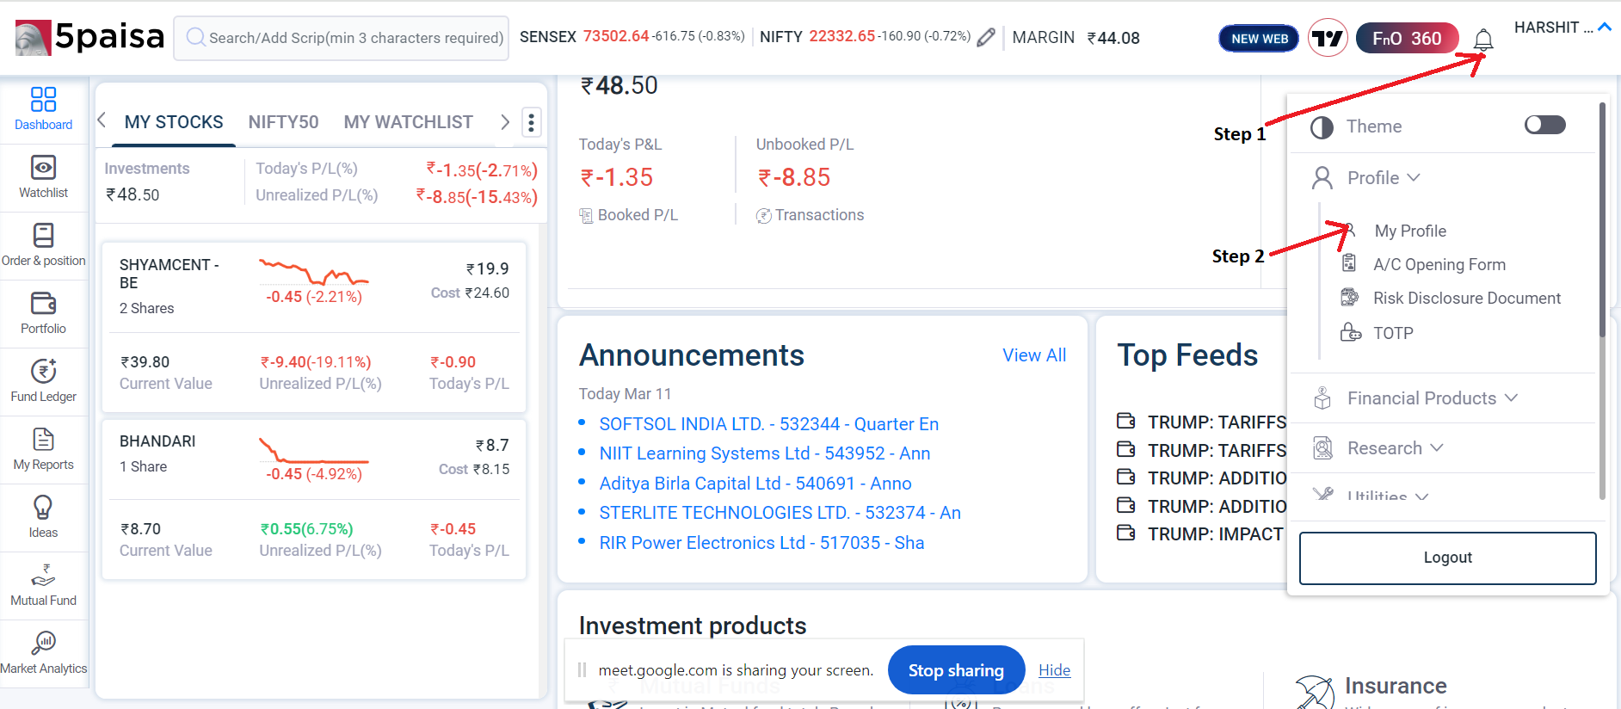Viewport: 1621px width, 709px height.
Task: Click Booked P/L label
Action: click(638, 215)
